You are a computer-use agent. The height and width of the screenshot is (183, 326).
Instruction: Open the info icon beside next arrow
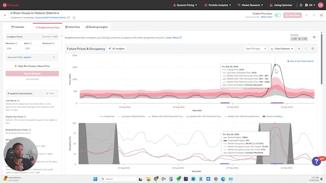[321, 15]
